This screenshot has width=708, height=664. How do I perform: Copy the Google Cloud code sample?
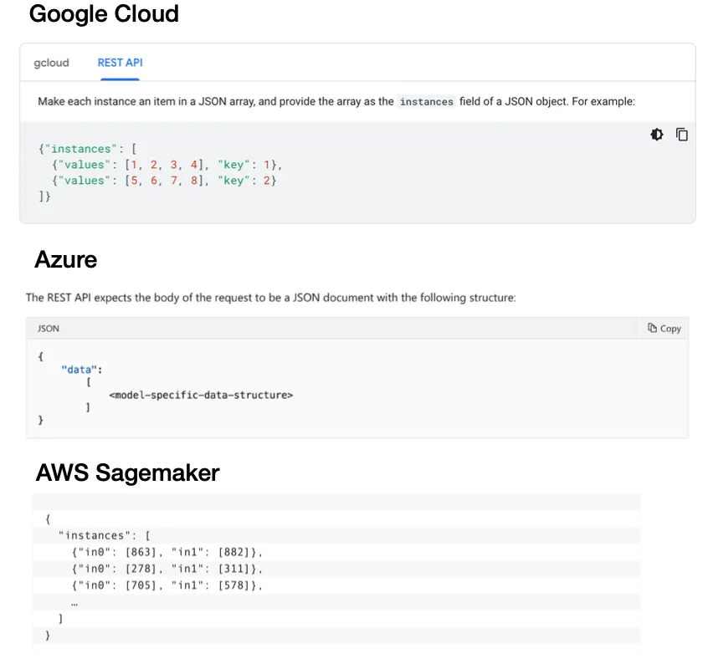tap(682, 135)
